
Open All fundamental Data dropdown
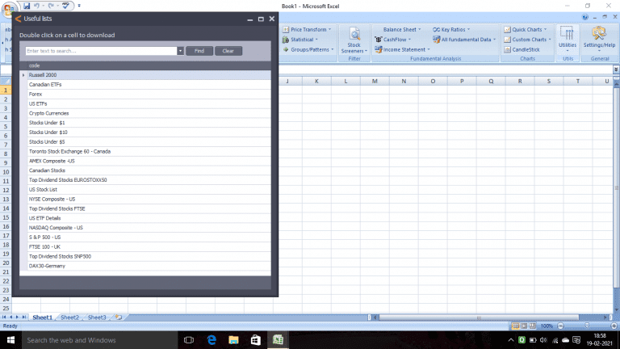[x=464, y=40]
